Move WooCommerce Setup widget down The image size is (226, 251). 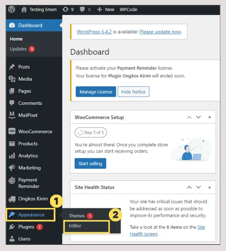[x=198, y=117]
